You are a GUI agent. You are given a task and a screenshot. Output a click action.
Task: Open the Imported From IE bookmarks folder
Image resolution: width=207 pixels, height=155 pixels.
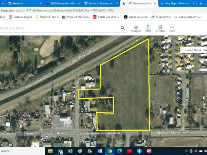(x=47, y=17)
